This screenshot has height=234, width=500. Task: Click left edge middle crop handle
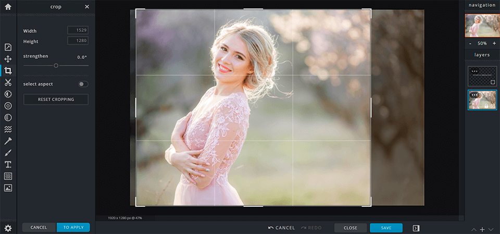click(136, 107)
